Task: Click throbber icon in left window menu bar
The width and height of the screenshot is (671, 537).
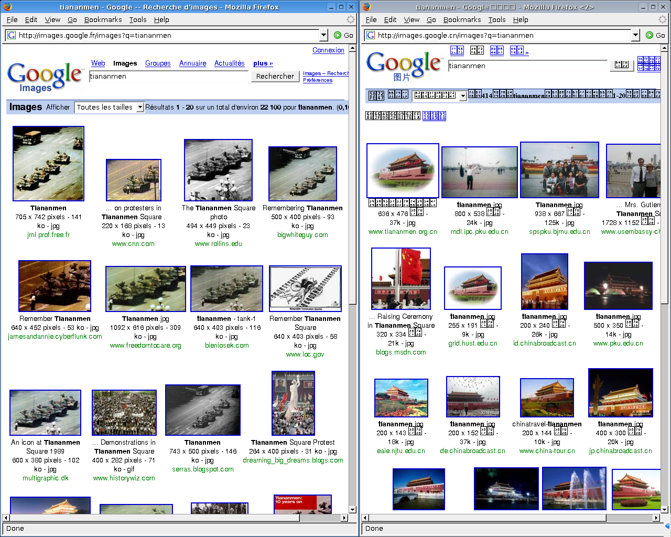Action: tap(350, 19)
